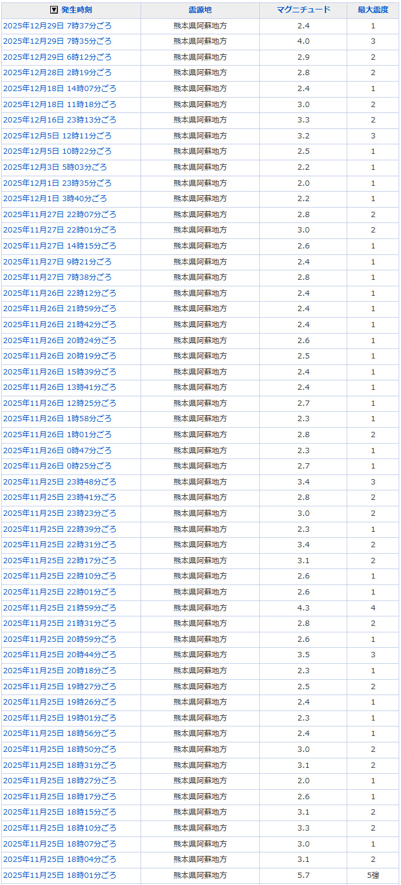401x885 pixels.
Task: Open the 2025年11月25日 18時01分ごろ magnitude 5.7 entry
Action: tap(59, 875)
